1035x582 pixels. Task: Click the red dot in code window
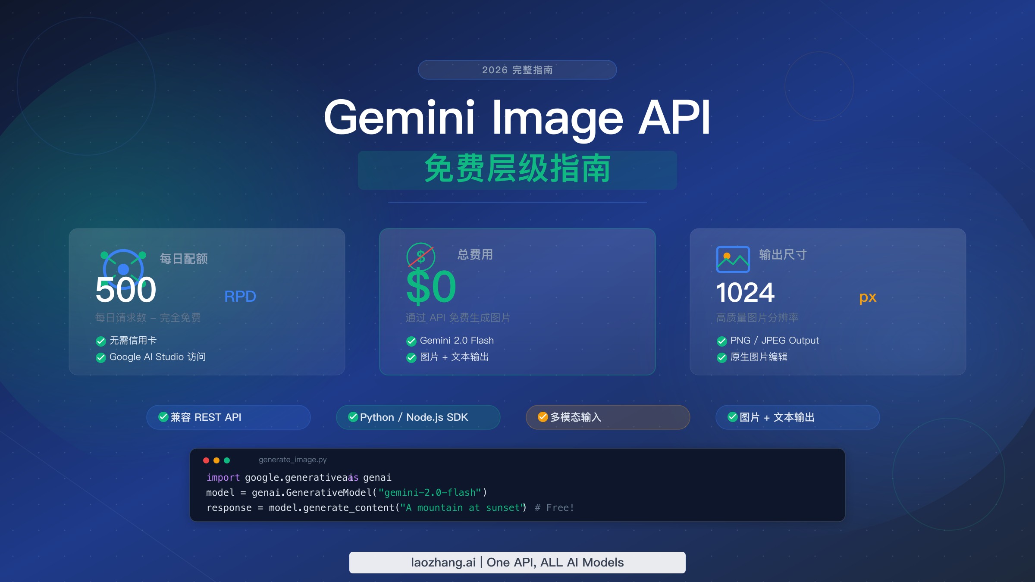pyautogui.click(x=206, y=460)
